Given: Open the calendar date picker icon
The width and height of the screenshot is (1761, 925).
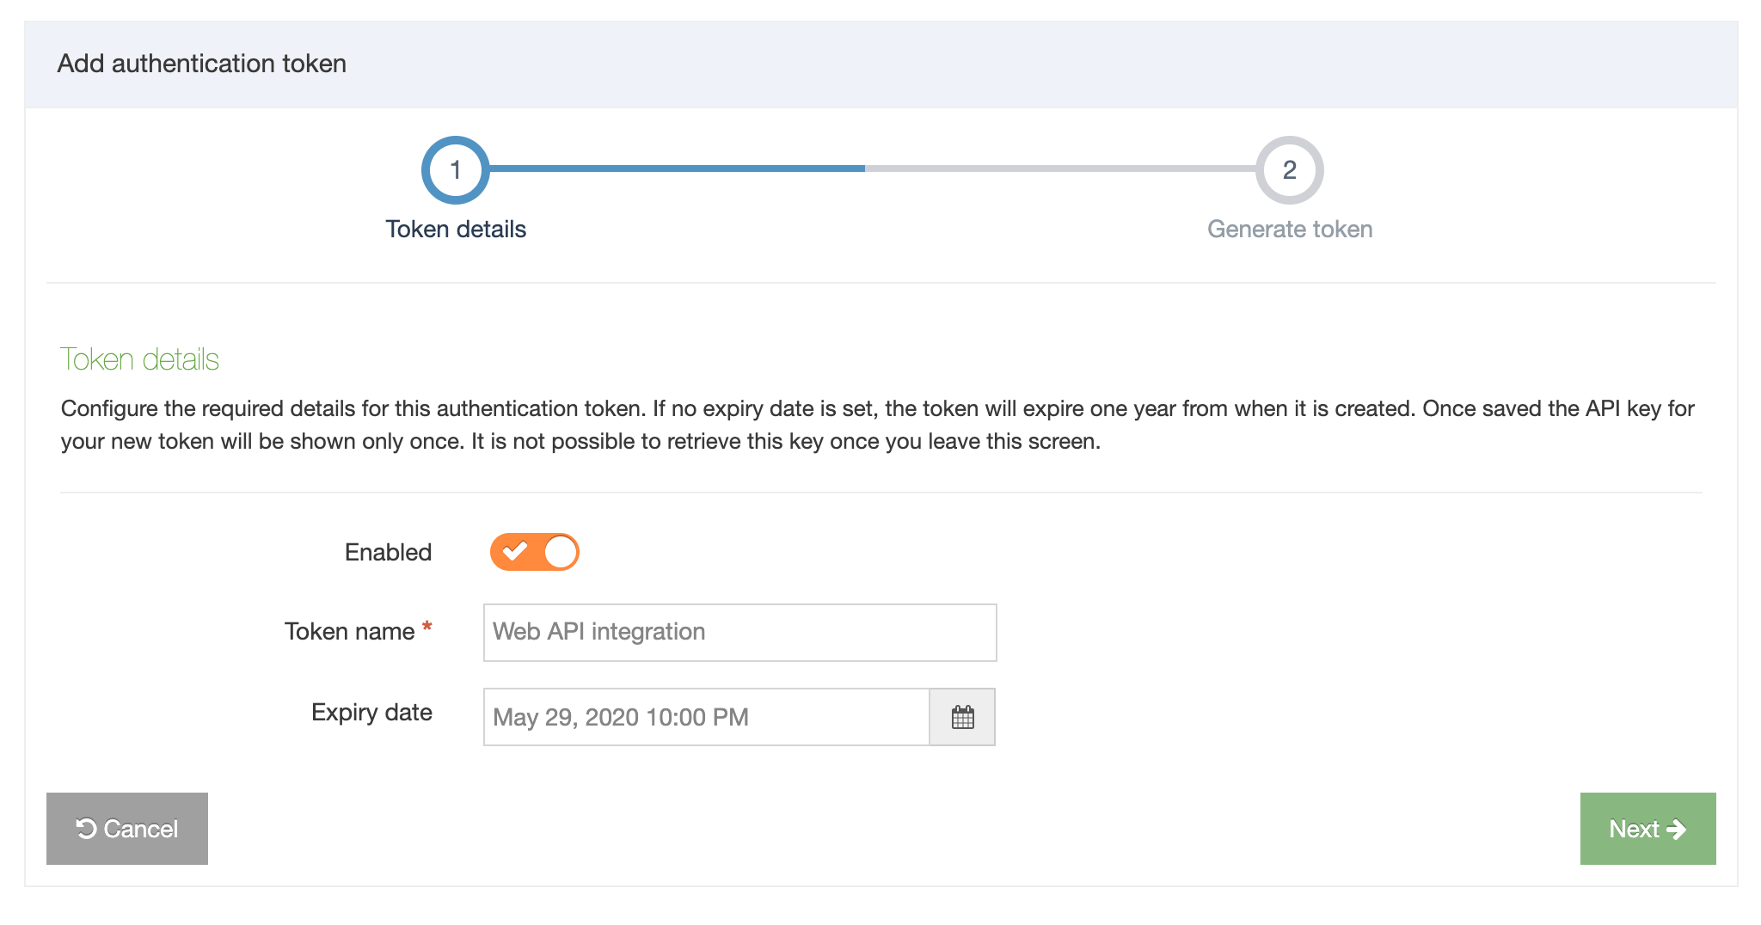Looking at the screenshot, I should [962, 717].
